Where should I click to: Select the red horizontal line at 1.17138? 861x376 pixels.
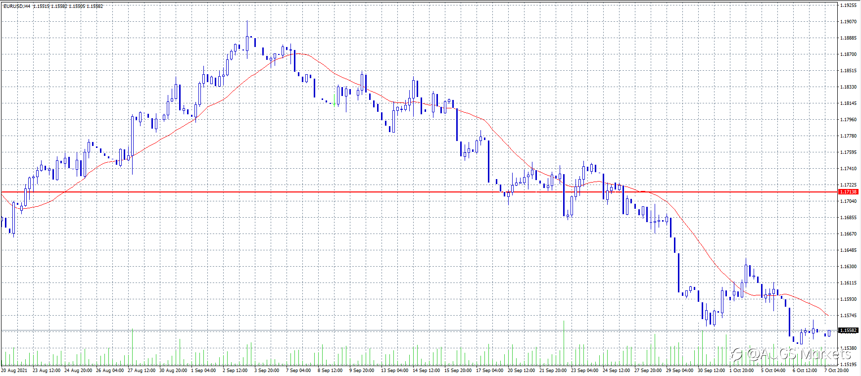pyautogui.click(x=419, y=191)
